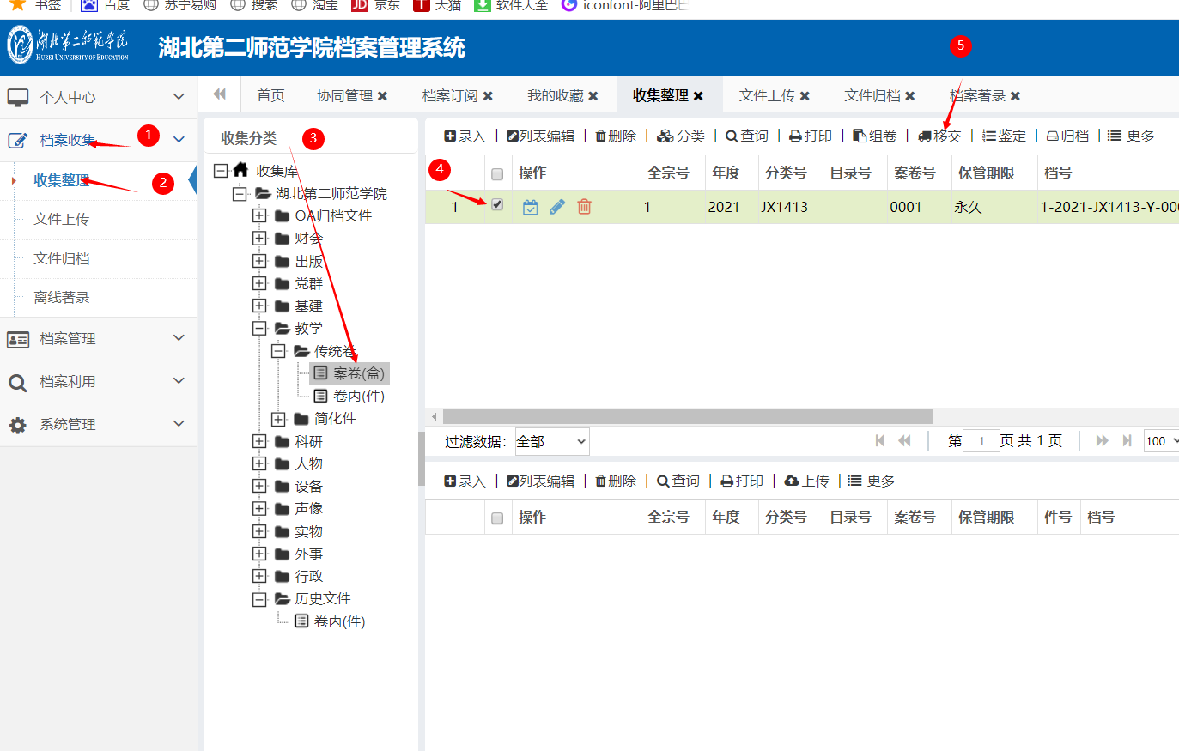Click the 收集库 home icon in tree
Screen dimensions: 1179x751
click(x=241, y=170)
